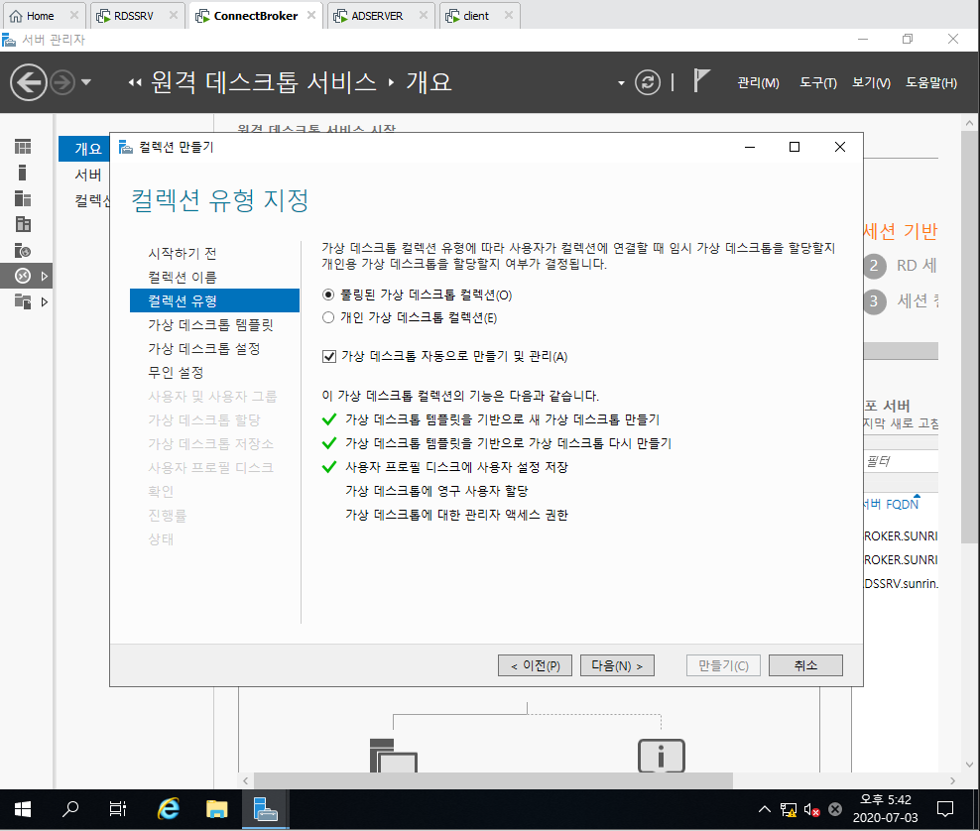Select the Local Server icon in sidebar

click(x=23, y=173)
